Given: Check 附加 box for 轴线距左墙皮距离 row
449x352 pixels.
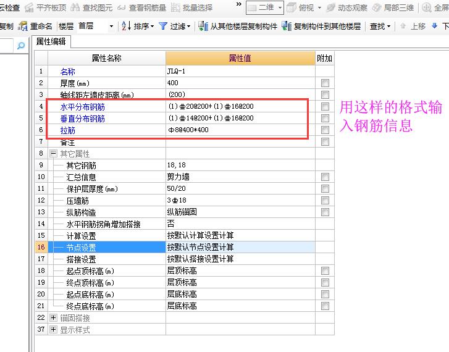Looking at the screenshot, I should [325, 95].
